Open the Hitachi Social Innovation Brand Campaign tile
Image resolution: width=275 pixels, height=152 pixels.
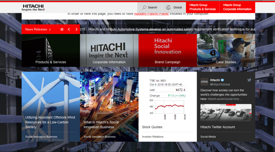[x=168, y=51]
